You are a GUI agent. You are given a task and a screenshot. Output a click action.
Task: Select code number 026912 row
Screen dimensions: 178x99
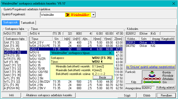click(150, 43)
